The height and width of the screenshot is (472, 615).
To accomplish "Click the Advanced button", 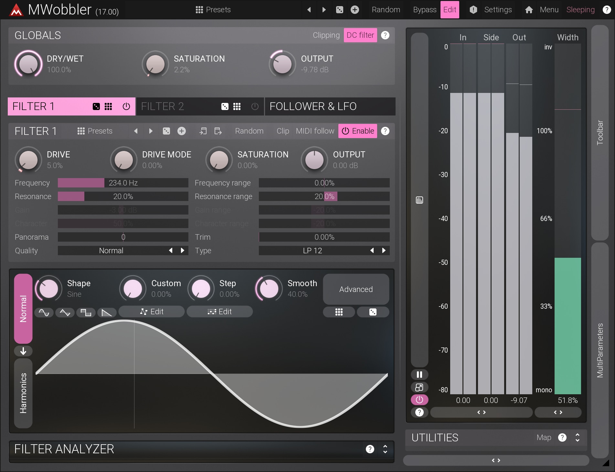I will [356, 289].
